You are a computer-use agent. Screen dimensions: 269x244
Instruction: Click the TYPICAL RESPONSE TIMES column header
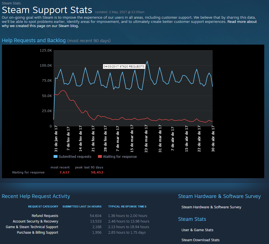click(127, 207)
